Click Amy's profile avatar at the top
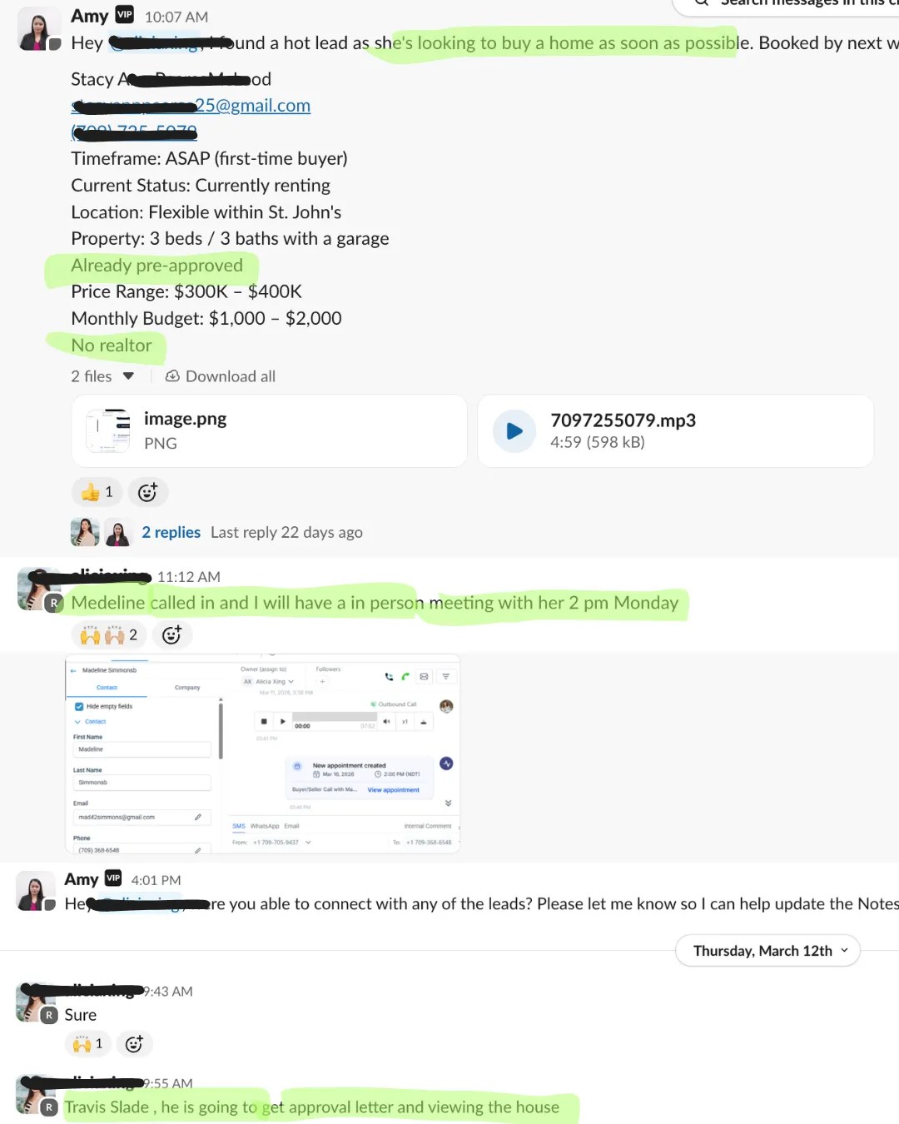This screenshot has height=1124, width=899. coord(38,30)
